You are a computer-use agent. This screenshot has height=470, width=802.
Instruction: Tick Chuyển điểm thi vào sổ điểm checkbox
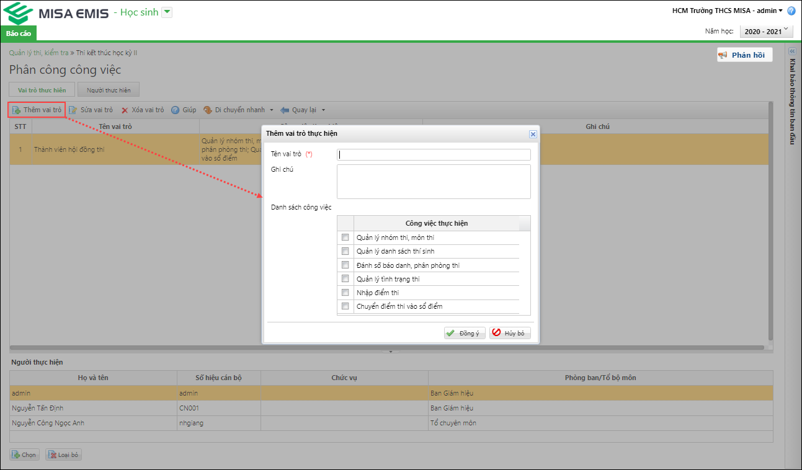tap(345, 306)
